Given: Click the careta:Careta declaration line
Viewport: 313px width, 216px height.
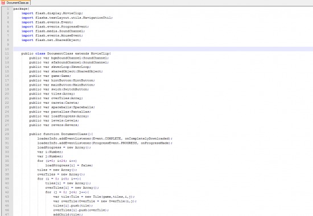Looking at the screenshot, I should (54, 103).
